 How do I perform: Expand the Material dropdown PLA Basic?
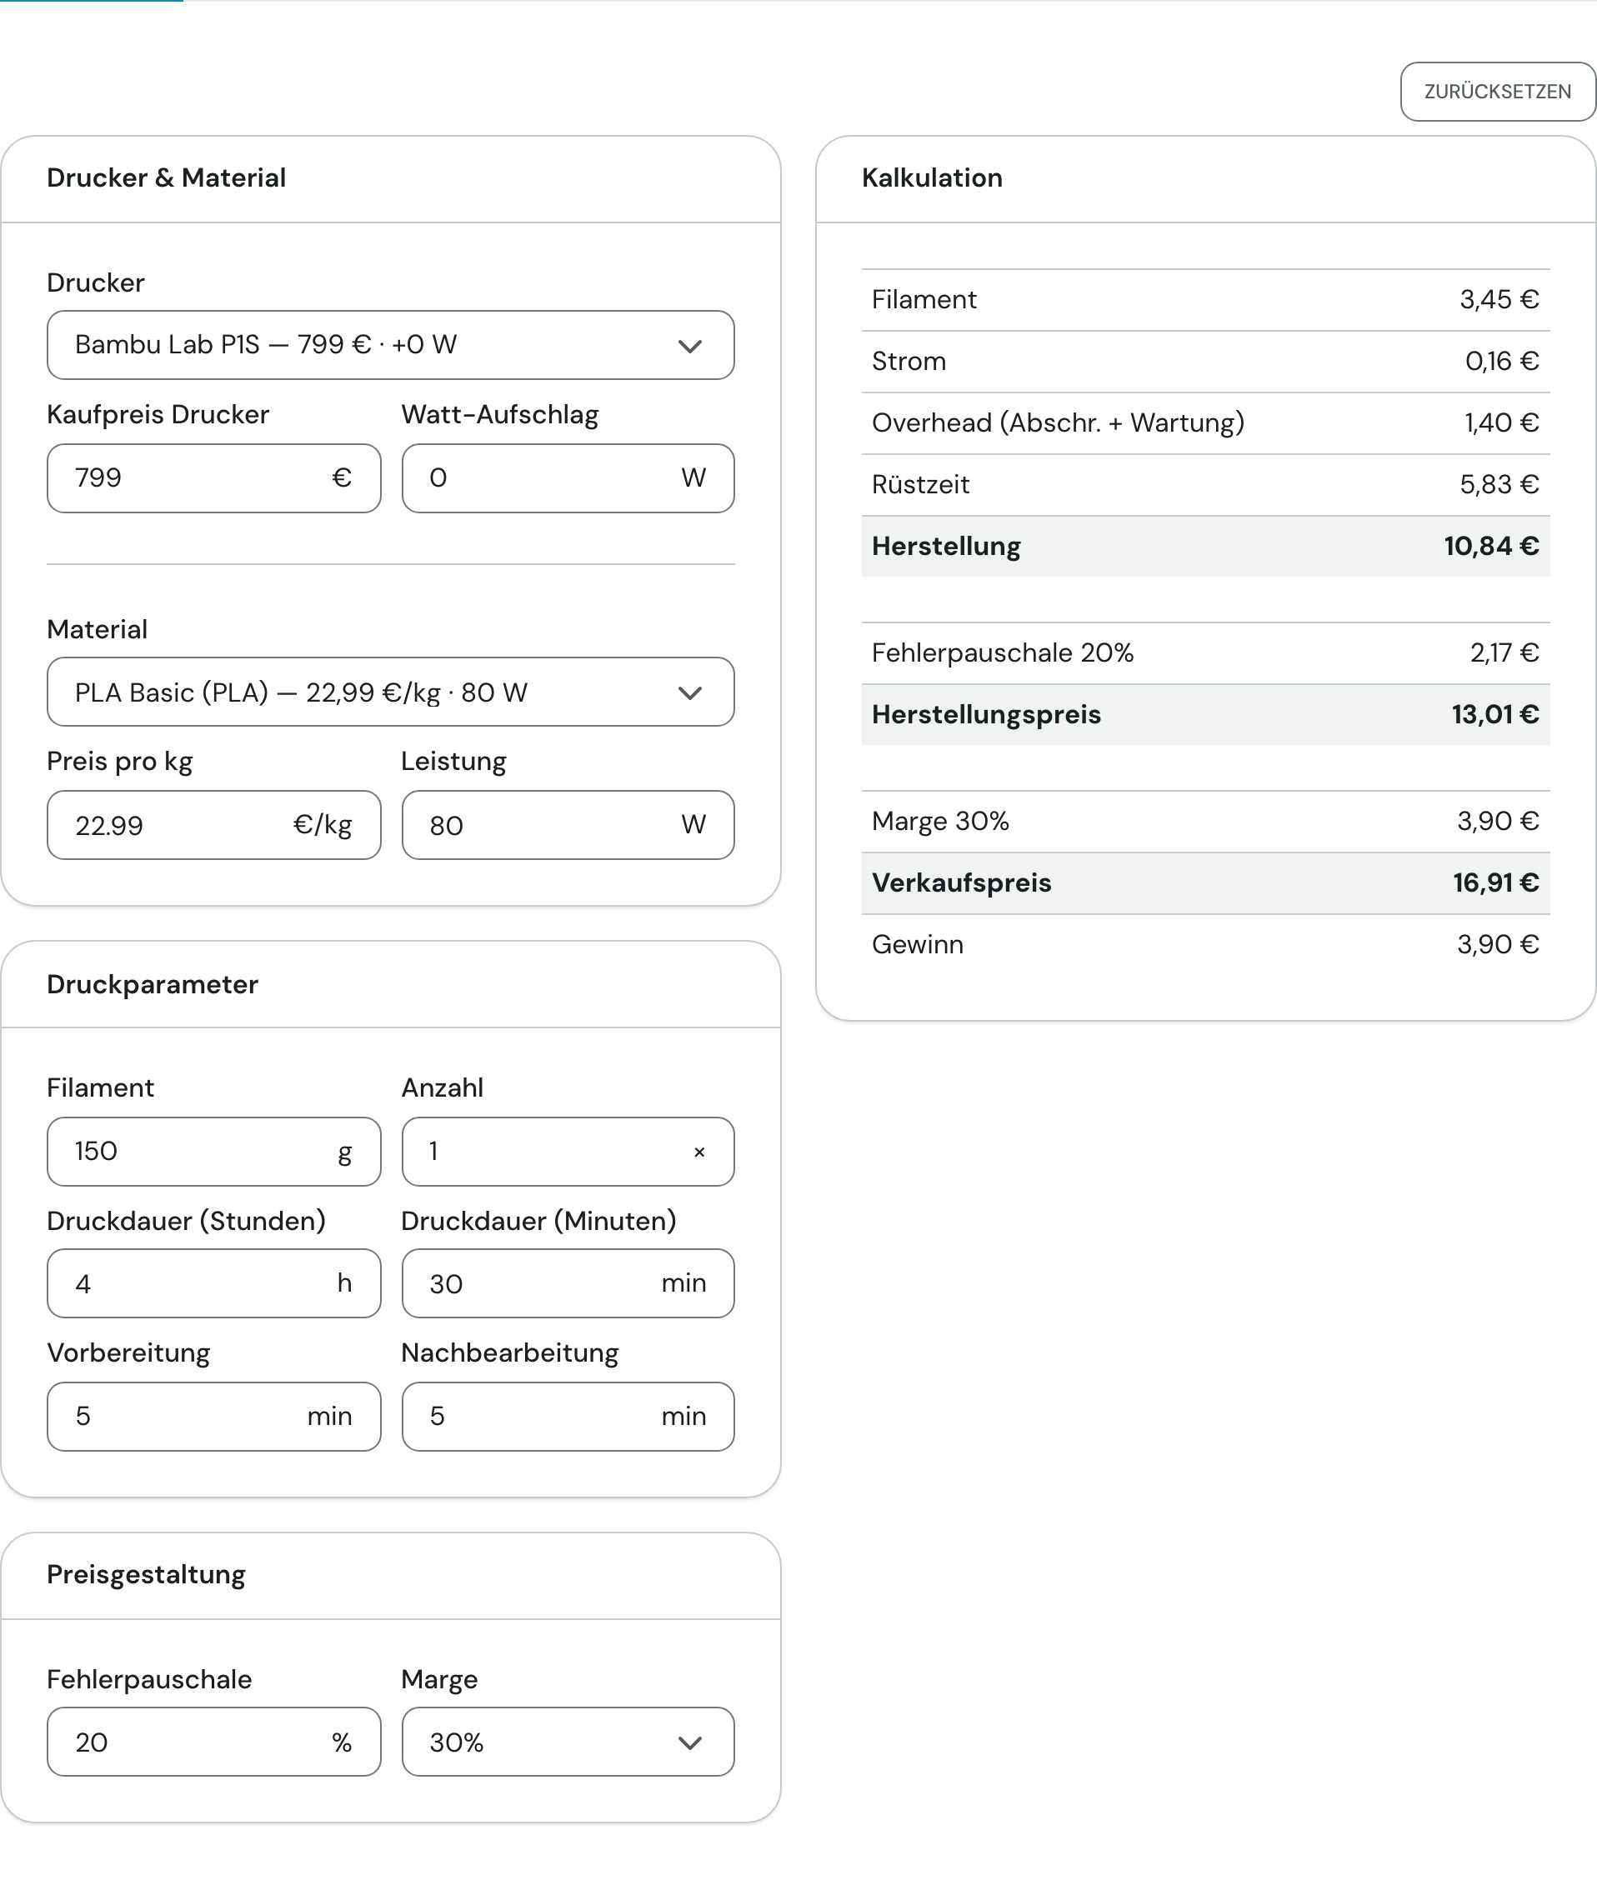coord(390,692)
